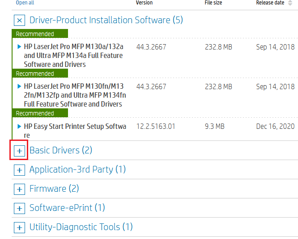Viewport: 298px width, 239px height.
Task: Click HP LaserJet Pro MFP M130a/132a driver name
Action: (x=73, y=55)
